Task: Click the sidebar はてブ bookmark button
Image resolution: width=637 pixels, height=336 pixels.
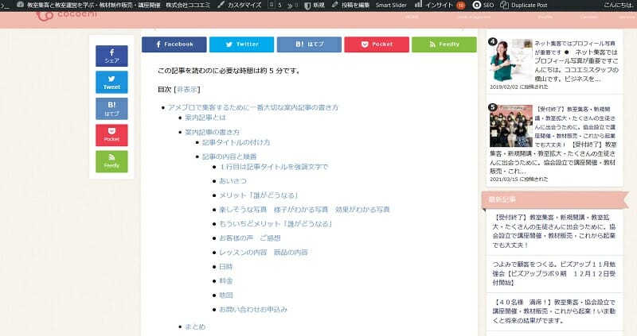Action: (111, 109)
